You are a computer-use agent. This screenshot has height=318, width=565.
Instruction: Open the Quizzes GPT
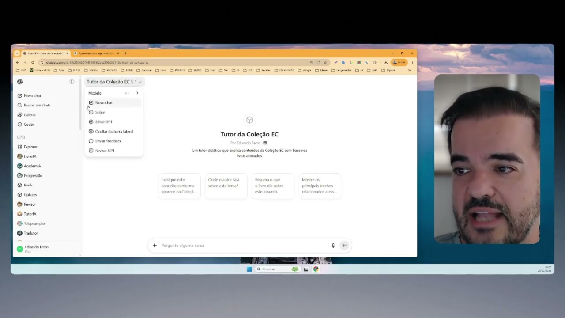point(27,195)
